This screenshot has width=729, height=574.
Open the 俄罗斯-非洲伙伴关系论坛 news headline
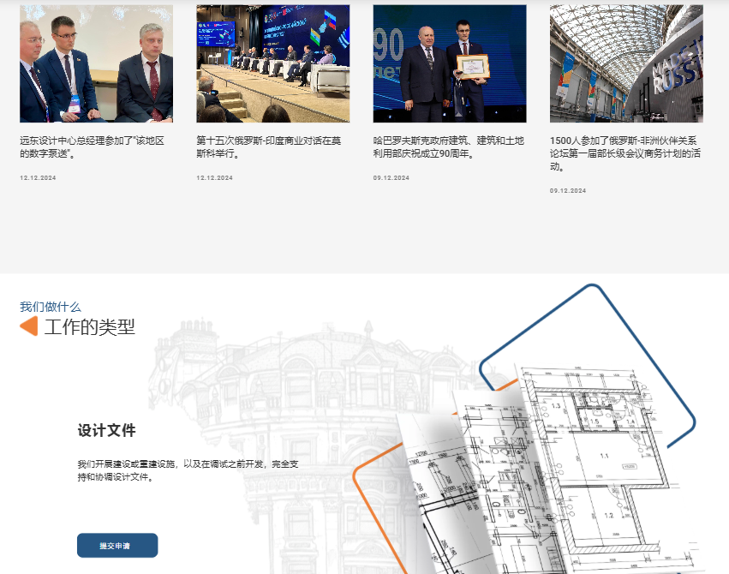coord(623,153)
